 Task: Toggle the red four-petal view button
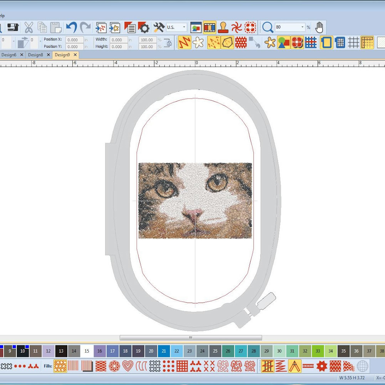297,42
